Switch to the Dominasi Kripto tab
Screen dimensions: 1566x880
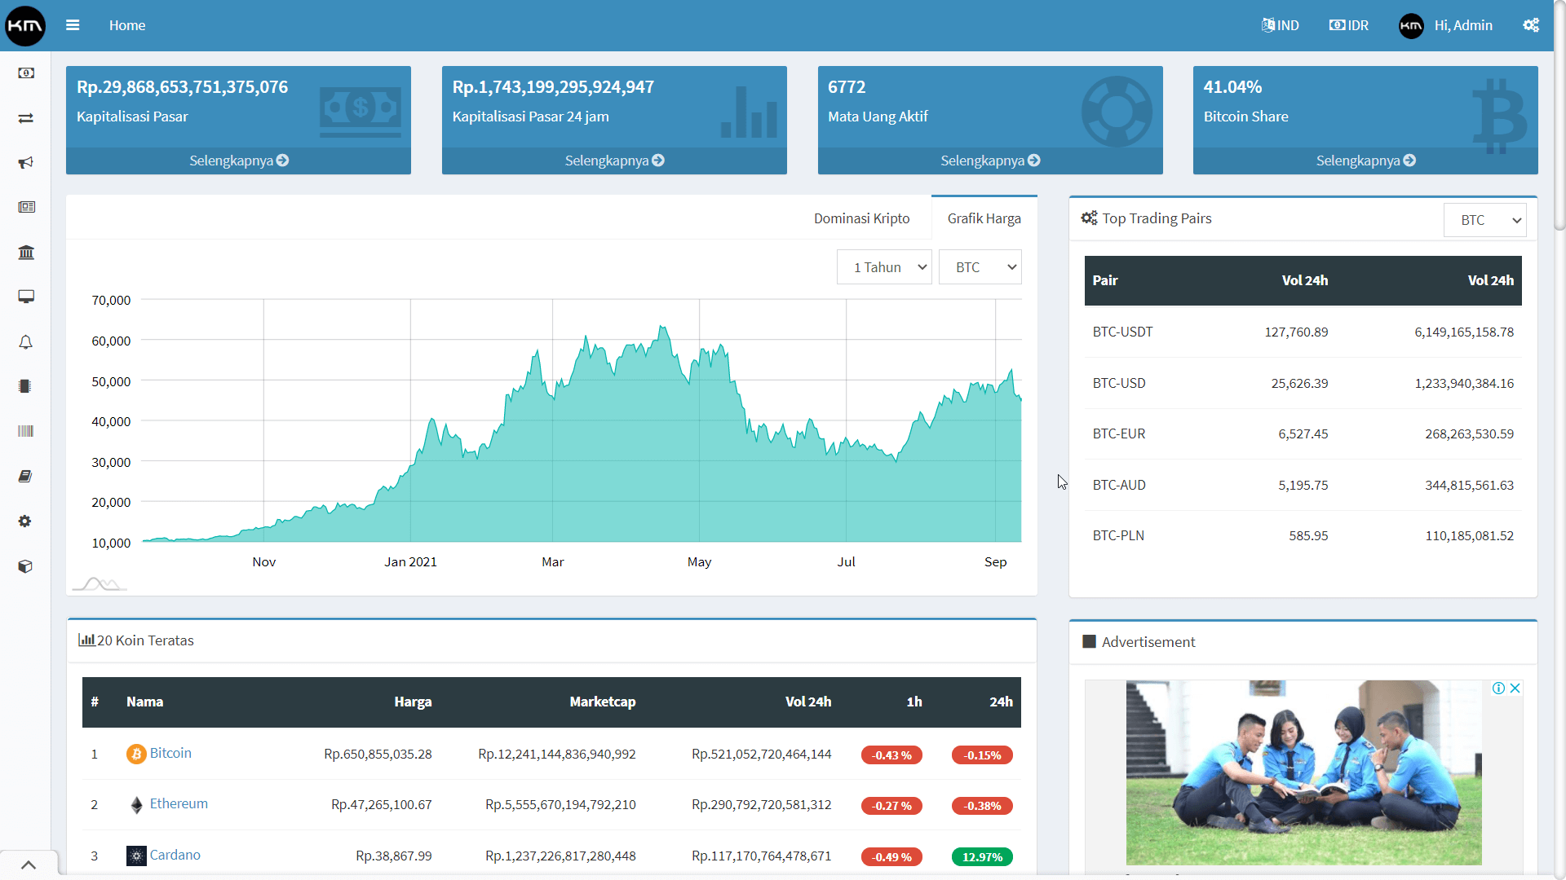(x=861, y=218)
